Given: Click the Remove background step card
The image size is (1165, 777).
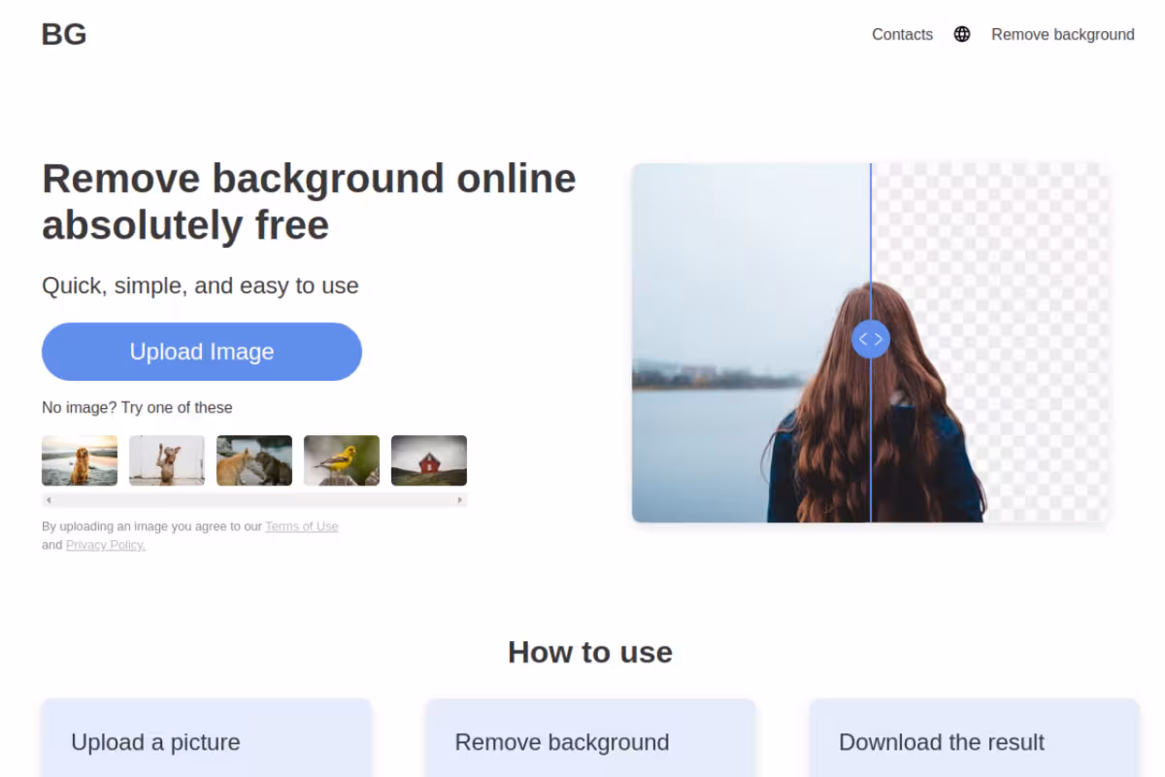Looking at the screenshot, I should 590,738.
